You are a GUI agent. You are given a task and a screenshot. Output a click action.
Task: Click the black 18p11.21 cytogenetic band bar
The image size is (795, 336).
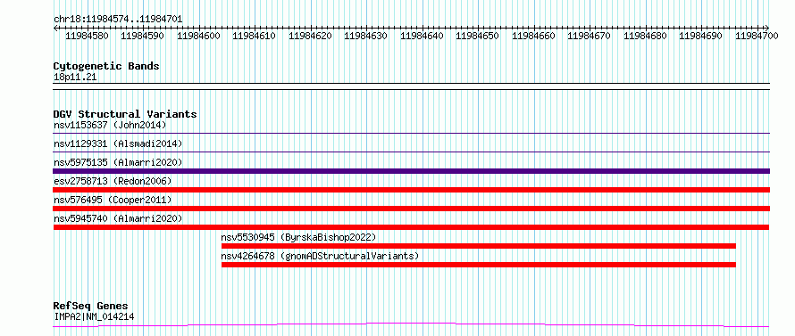411,86
